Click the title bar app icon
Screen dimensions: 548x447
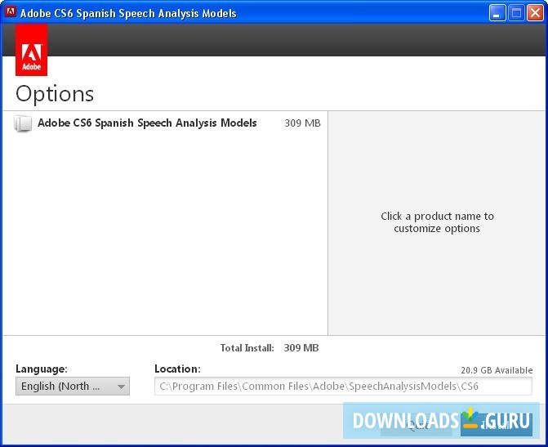click(x=11, y=12)
